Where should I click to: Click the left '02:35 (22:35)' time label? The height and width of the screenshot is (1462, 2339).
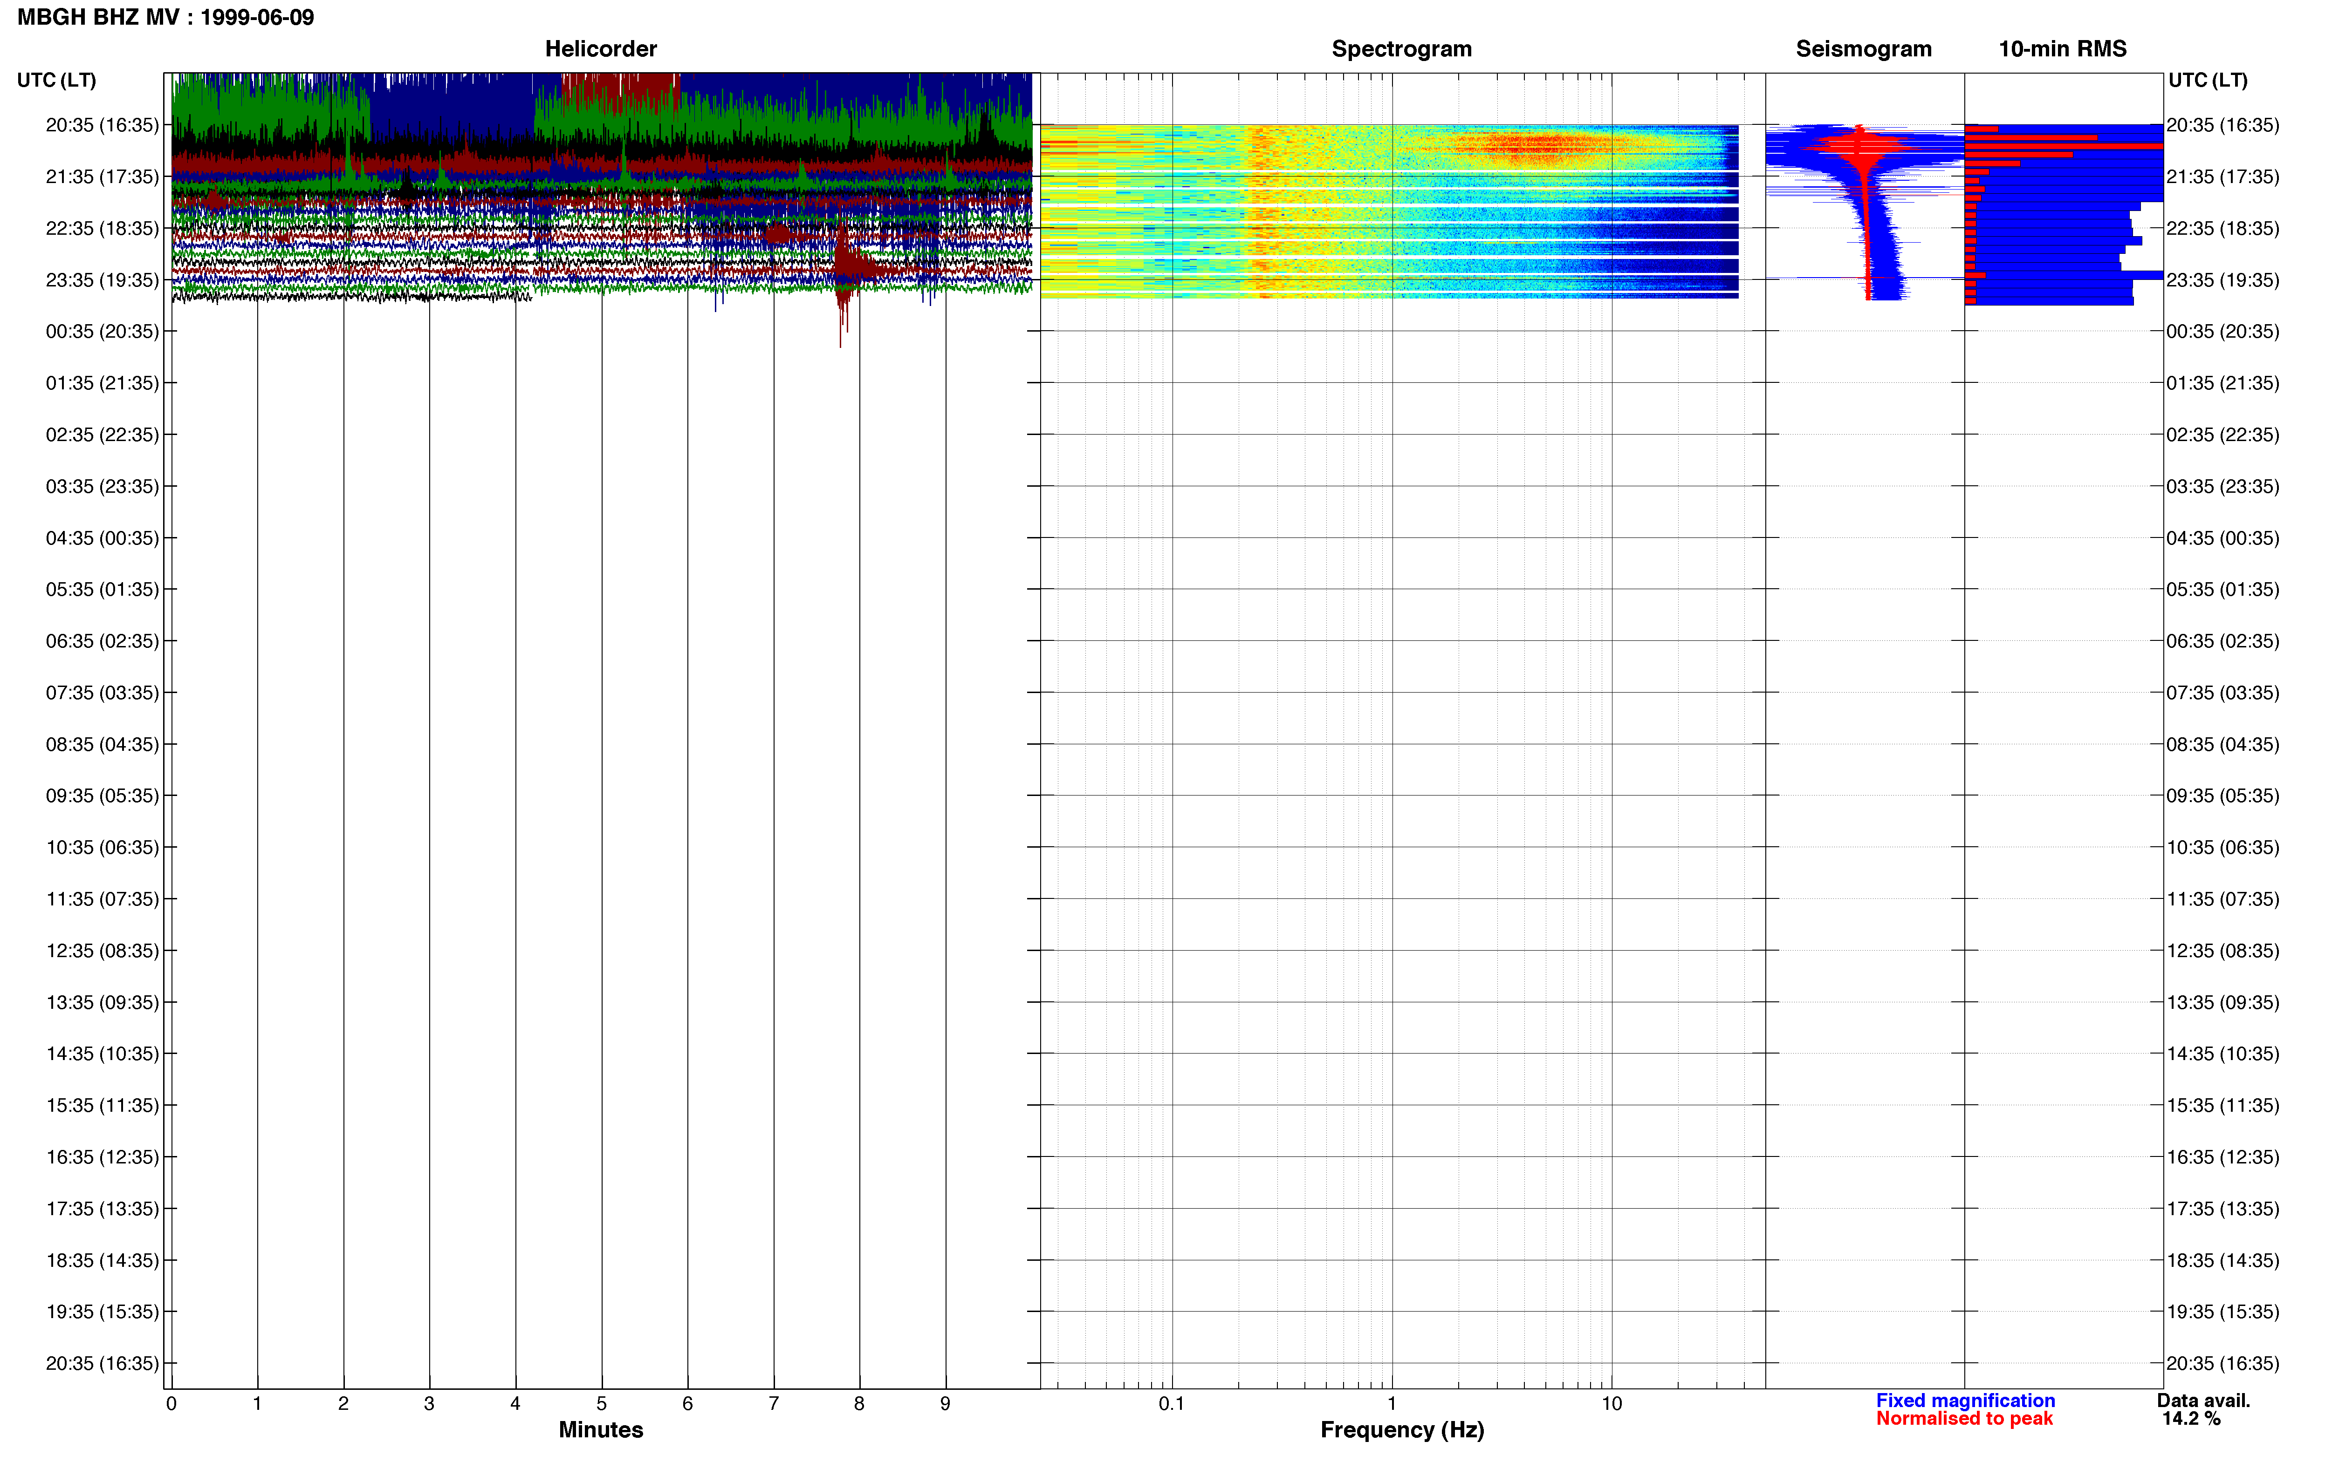(103, 434)
